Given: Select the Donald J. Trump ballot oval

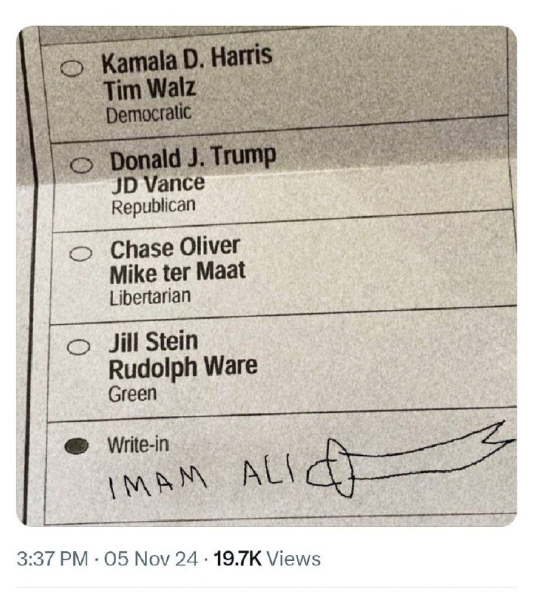Looking at the screenshot, I should click(81, 165).
